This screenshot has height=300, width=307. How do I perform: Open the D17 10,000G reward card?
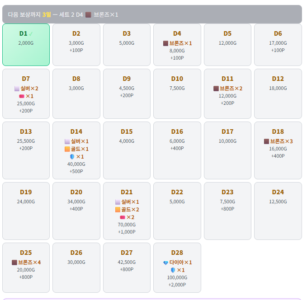[227, 150]
